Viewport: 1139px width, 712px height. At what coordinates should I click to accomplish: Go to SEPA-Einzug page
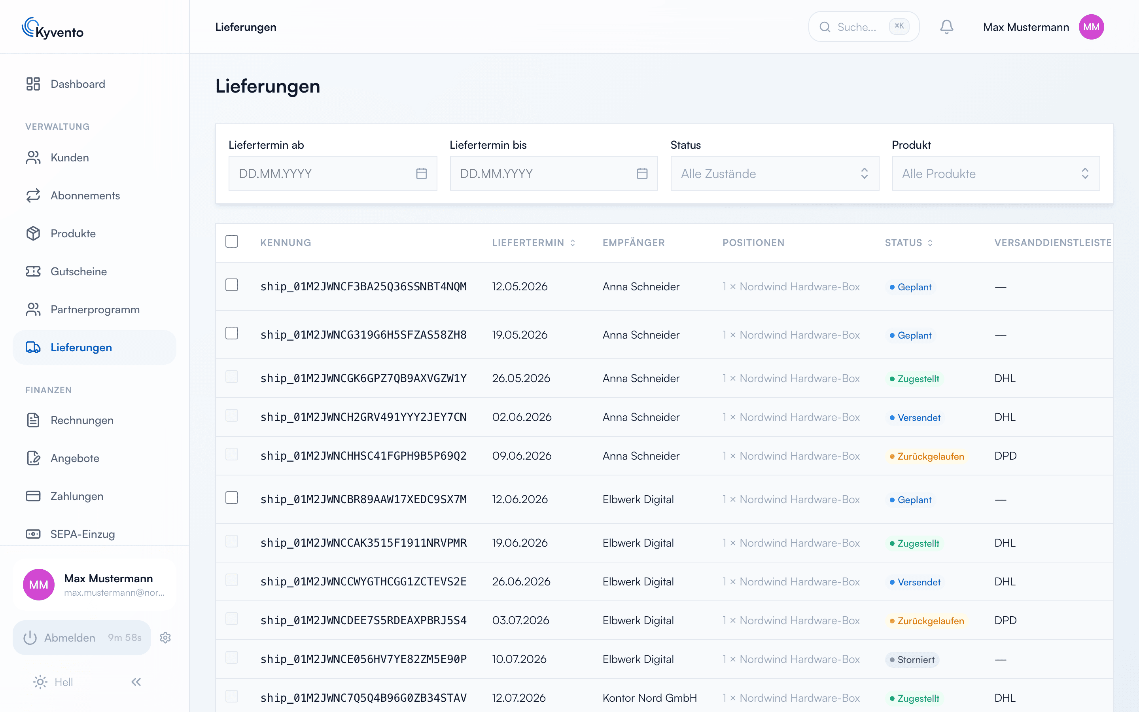(95, 534)
